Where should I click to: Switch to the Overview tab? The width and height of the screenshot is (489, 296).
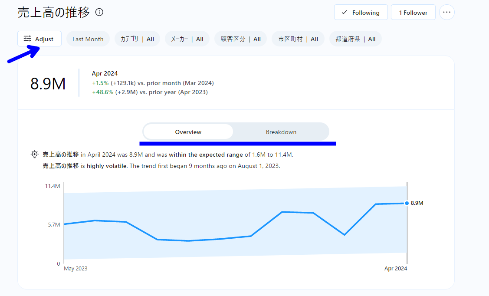[188, 132]
